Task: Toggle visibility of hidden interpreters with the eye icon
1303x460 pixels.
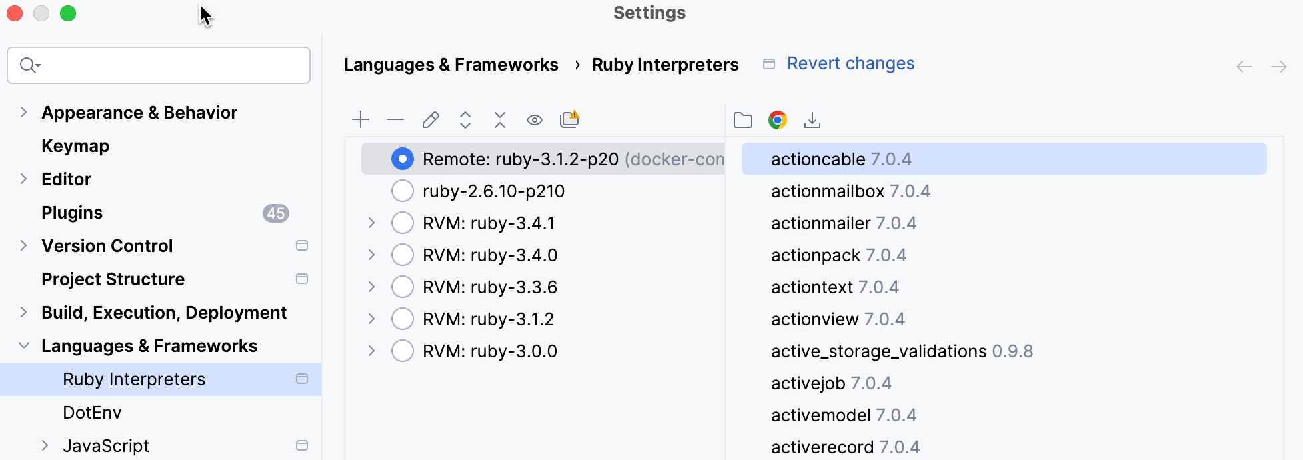Action: pos(534,119)
